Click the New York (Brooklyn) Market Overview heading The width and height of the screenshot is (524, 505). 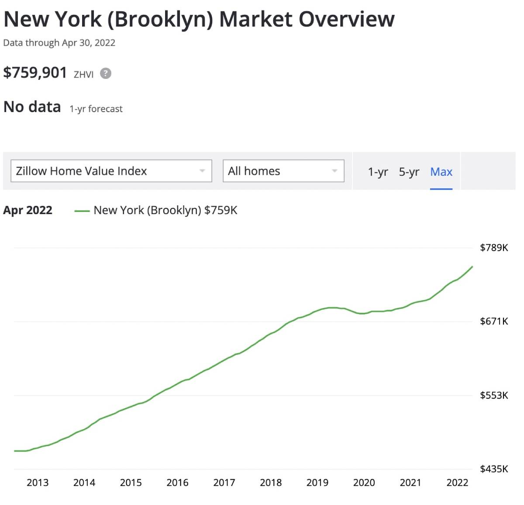click(x=199, y=19)
